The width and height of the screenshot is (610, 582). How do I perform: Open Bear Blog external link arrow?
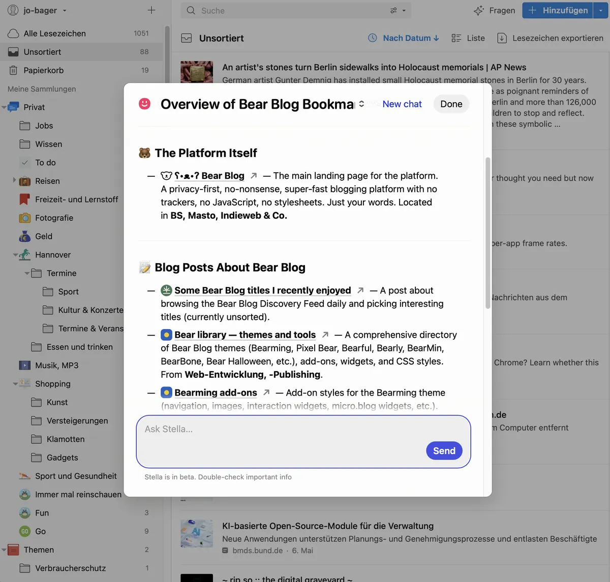[254, 176]
